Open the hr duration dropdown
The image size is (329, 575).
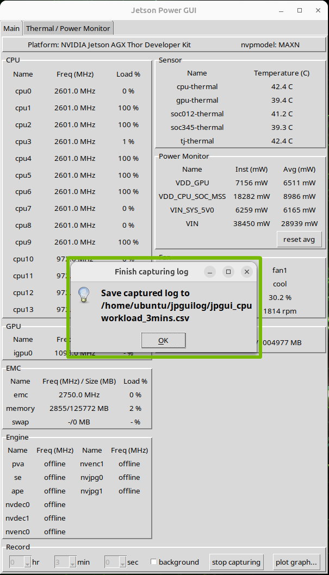point(28,562)
